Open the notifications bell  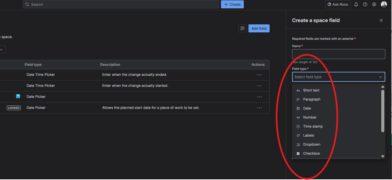click(356, 4)
